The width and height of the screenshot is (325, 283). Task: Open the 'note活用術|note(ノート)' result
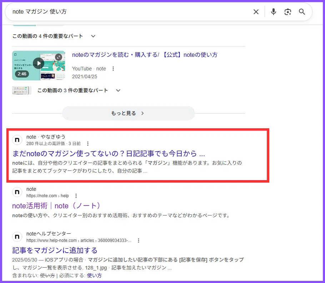click(56, 206)
